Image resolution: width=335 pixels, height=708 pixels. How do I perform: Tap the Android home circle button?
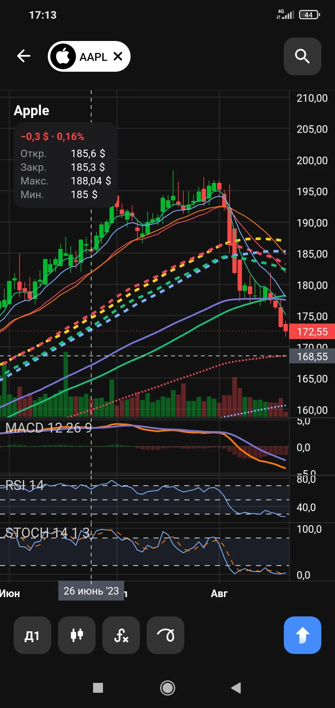[167, 688]
